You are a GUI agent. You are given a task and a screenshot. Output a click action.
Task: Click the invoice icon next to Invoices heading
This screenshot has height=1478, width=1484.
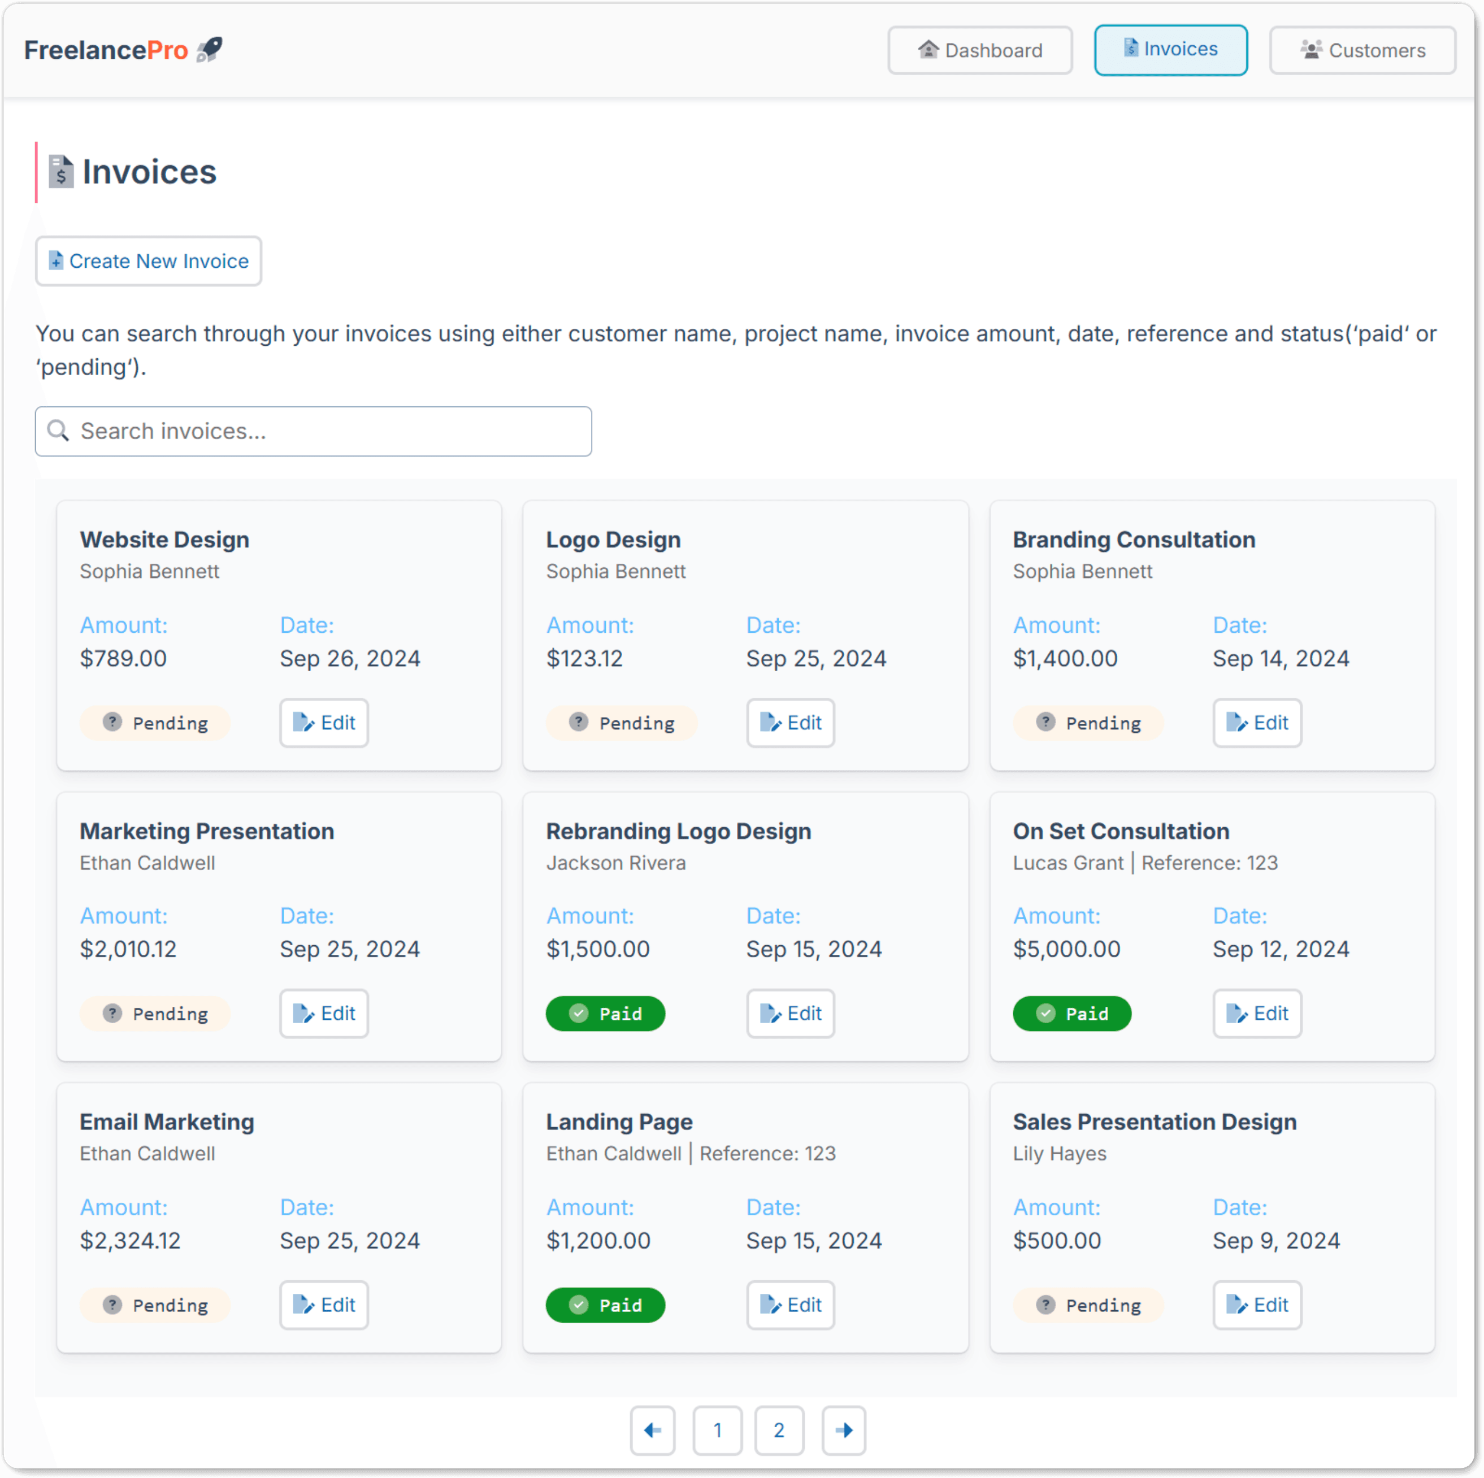click(x=60, y=171)
